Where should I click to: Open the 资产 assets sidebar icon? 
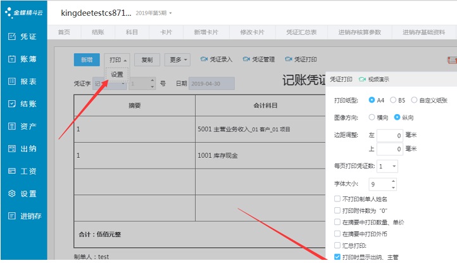[11, 126]
